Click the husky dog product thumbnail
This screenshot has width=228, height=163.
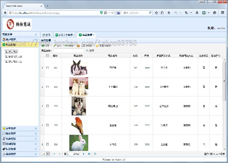[79, 106]
